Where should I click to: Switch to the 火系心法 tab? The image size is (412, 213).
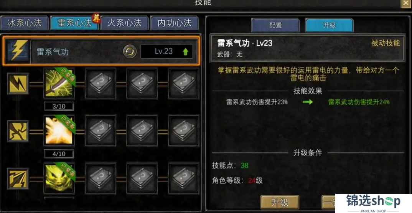point(124,23)
